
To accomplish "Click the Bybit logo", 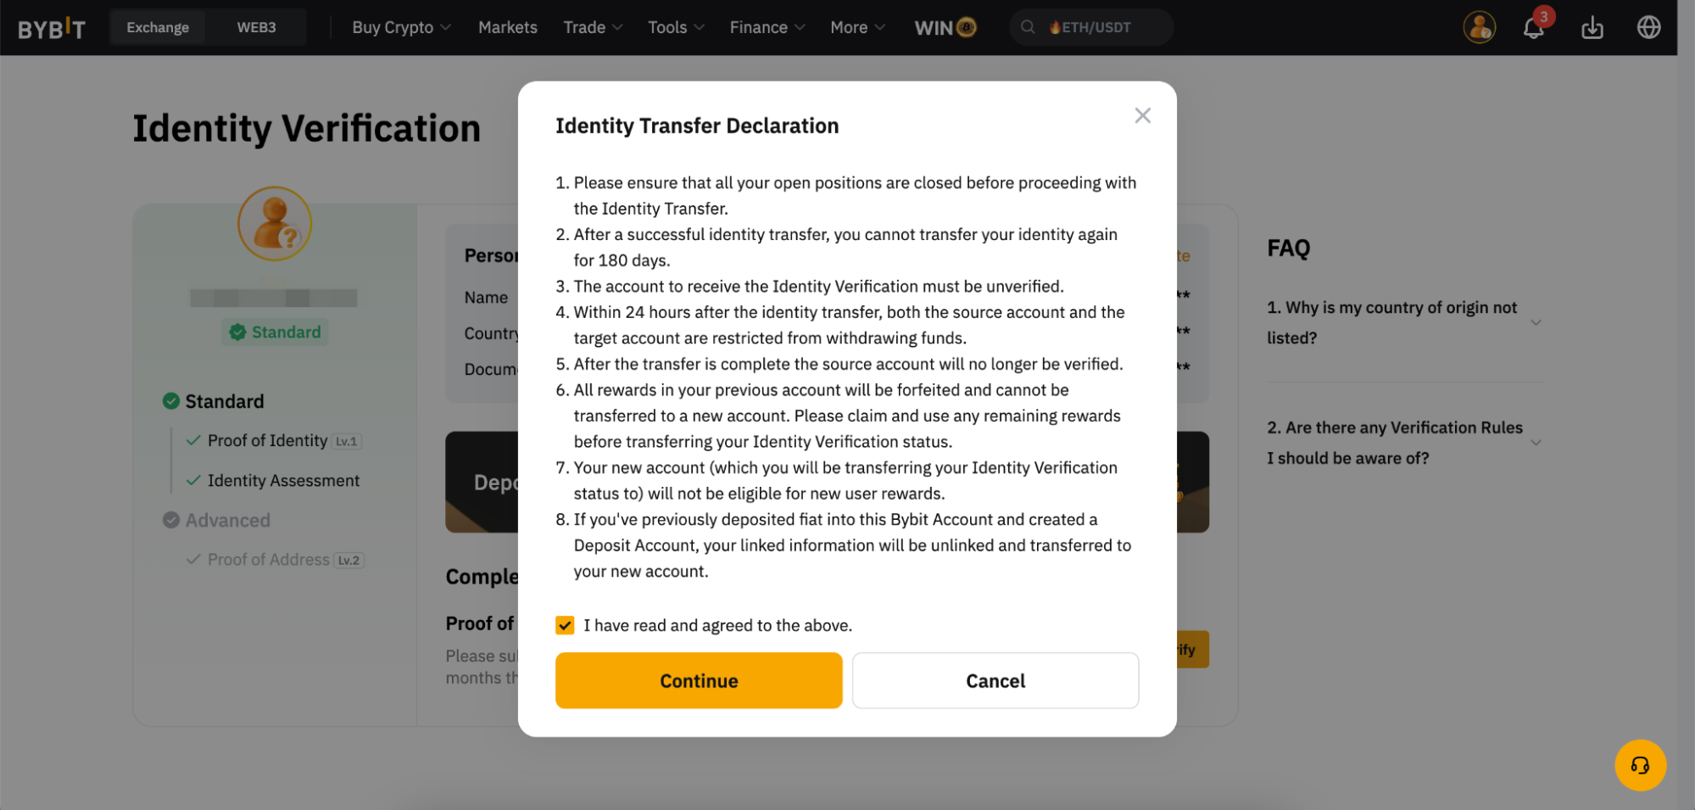I will (x=52, y=28).
